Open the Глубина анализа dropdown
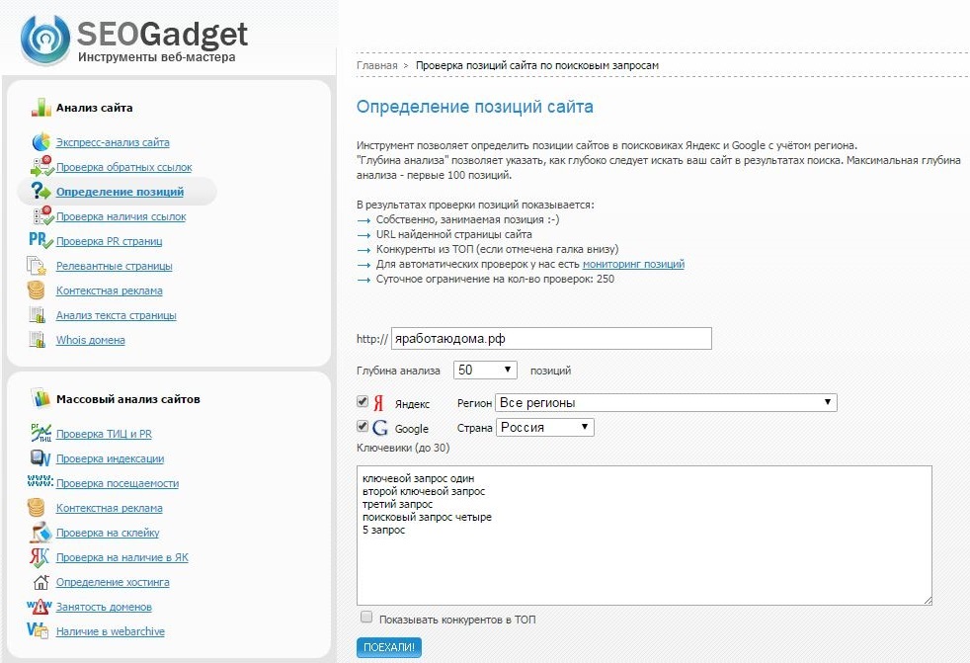The width and height of the screenshot is (970, 663). [x=485, y=370]
